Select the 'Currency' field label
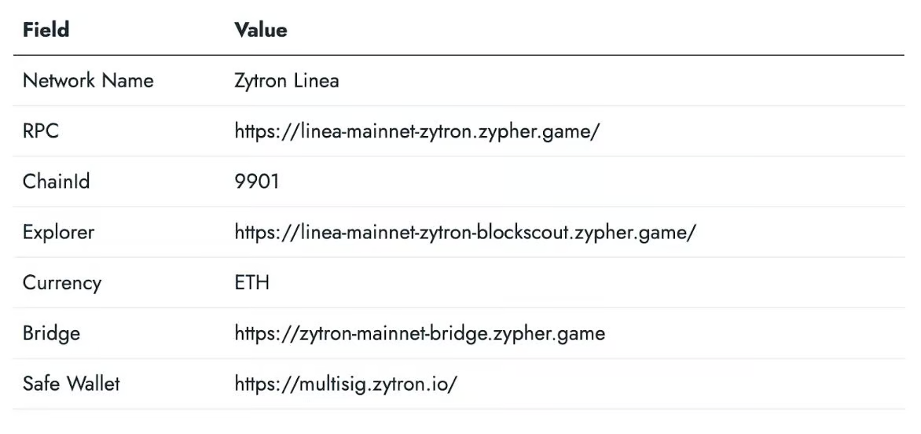Viewport: 921px width, 434px height. click(x=61, y=282)
